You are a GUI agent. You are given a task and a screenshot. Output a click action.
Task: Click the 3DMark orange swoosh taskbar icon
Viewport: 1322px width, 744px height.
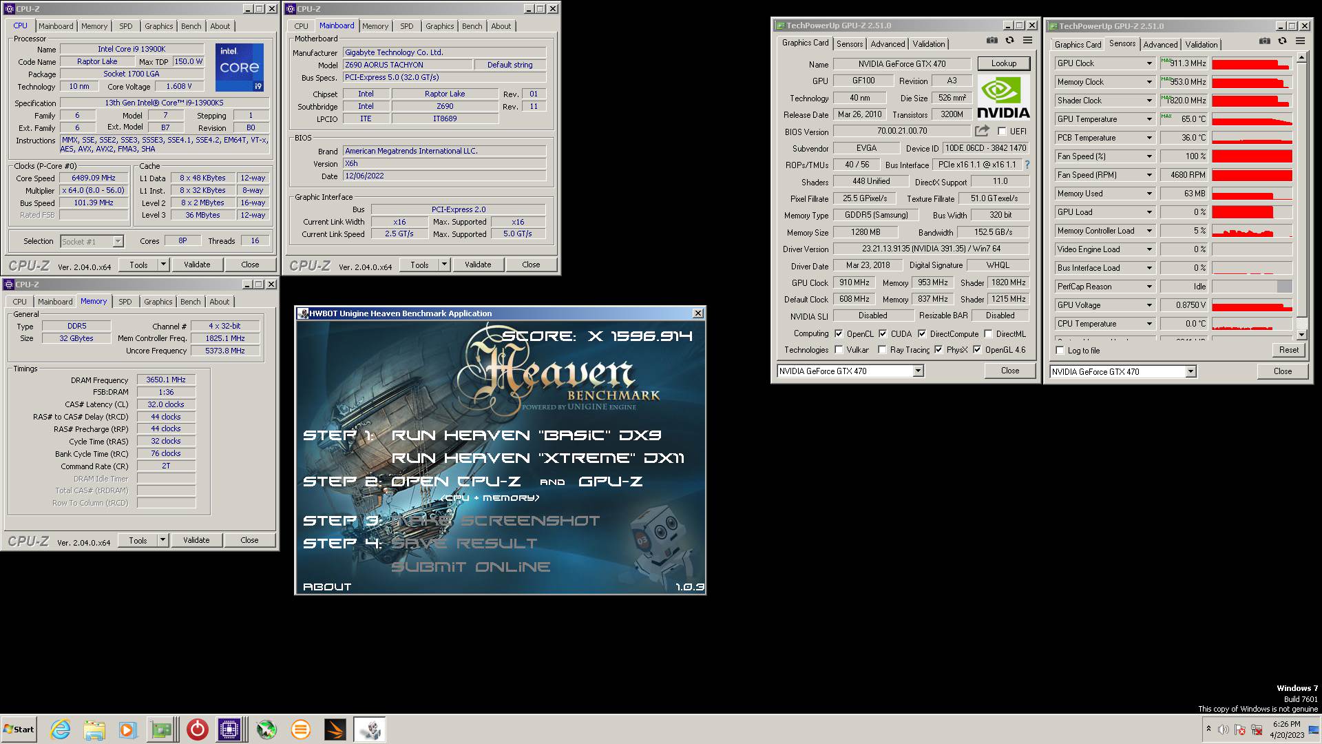click(335, 730)
